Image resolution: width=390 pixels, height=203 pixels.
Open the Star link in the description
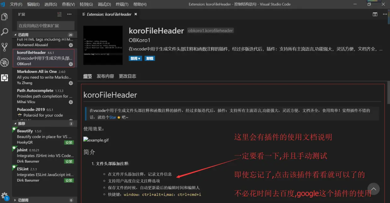[x=113, y=117]
